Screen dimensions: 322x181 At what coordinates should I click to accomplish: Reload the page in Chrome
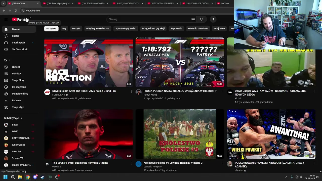[16, 11]
